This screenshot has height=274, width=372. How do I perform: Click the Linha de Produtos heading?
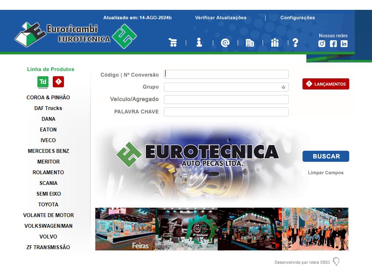(x=51, y=69)
